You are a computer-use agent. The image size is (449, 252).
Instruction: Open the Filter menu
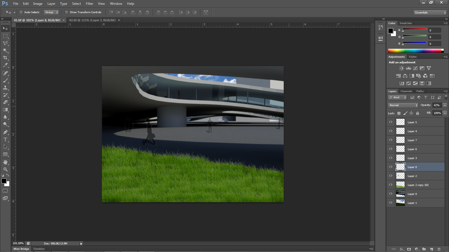(x=89, y=4)
